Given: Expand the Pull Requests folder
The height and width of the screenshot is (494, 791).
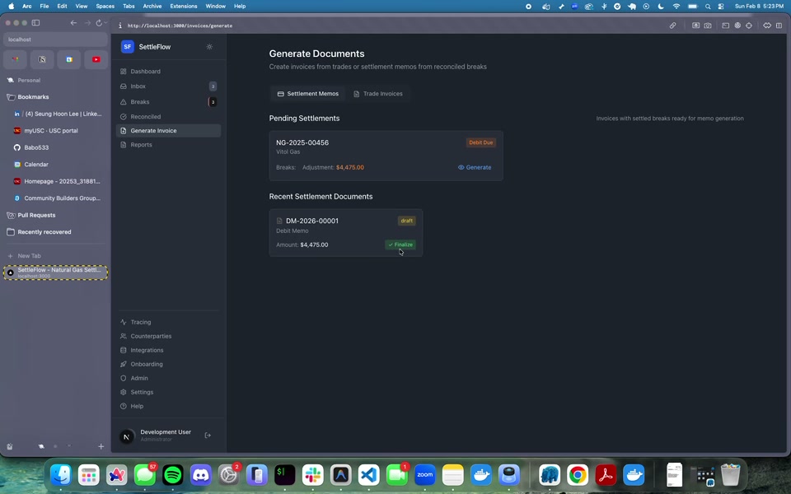Looking at the screenshot, I should click(36, 216).
